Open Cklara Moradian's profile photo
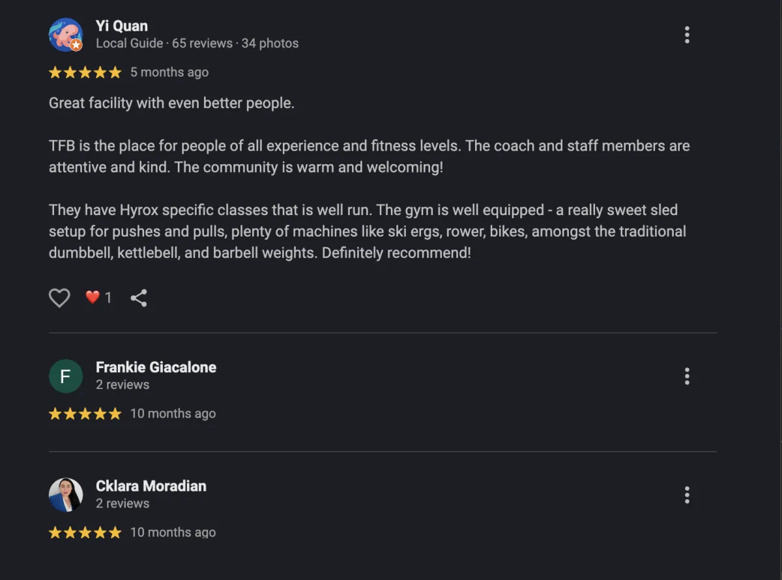 point(66,495)
